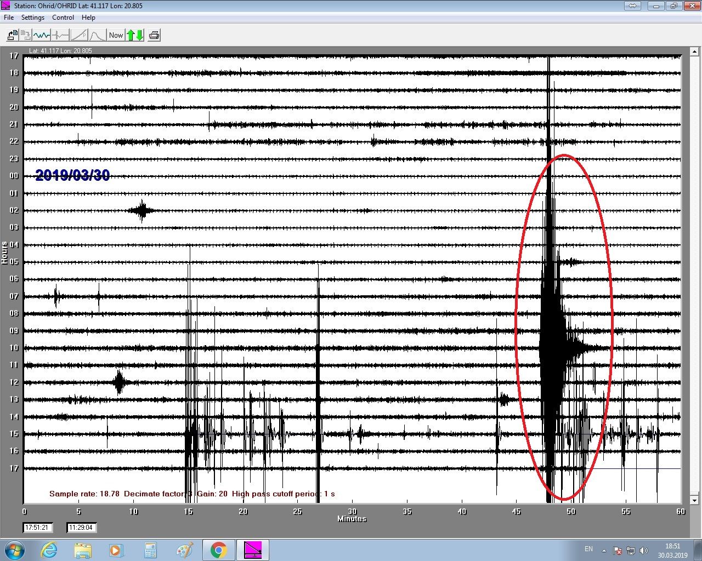Open the Control menu
Viewport: 702px width, 561px height.
pyautogui.click(x=63, y=17)
